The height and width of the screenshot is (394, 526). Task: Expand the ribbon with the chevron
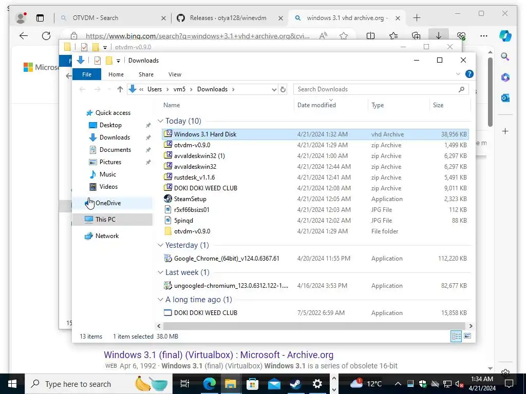(458, 74)
